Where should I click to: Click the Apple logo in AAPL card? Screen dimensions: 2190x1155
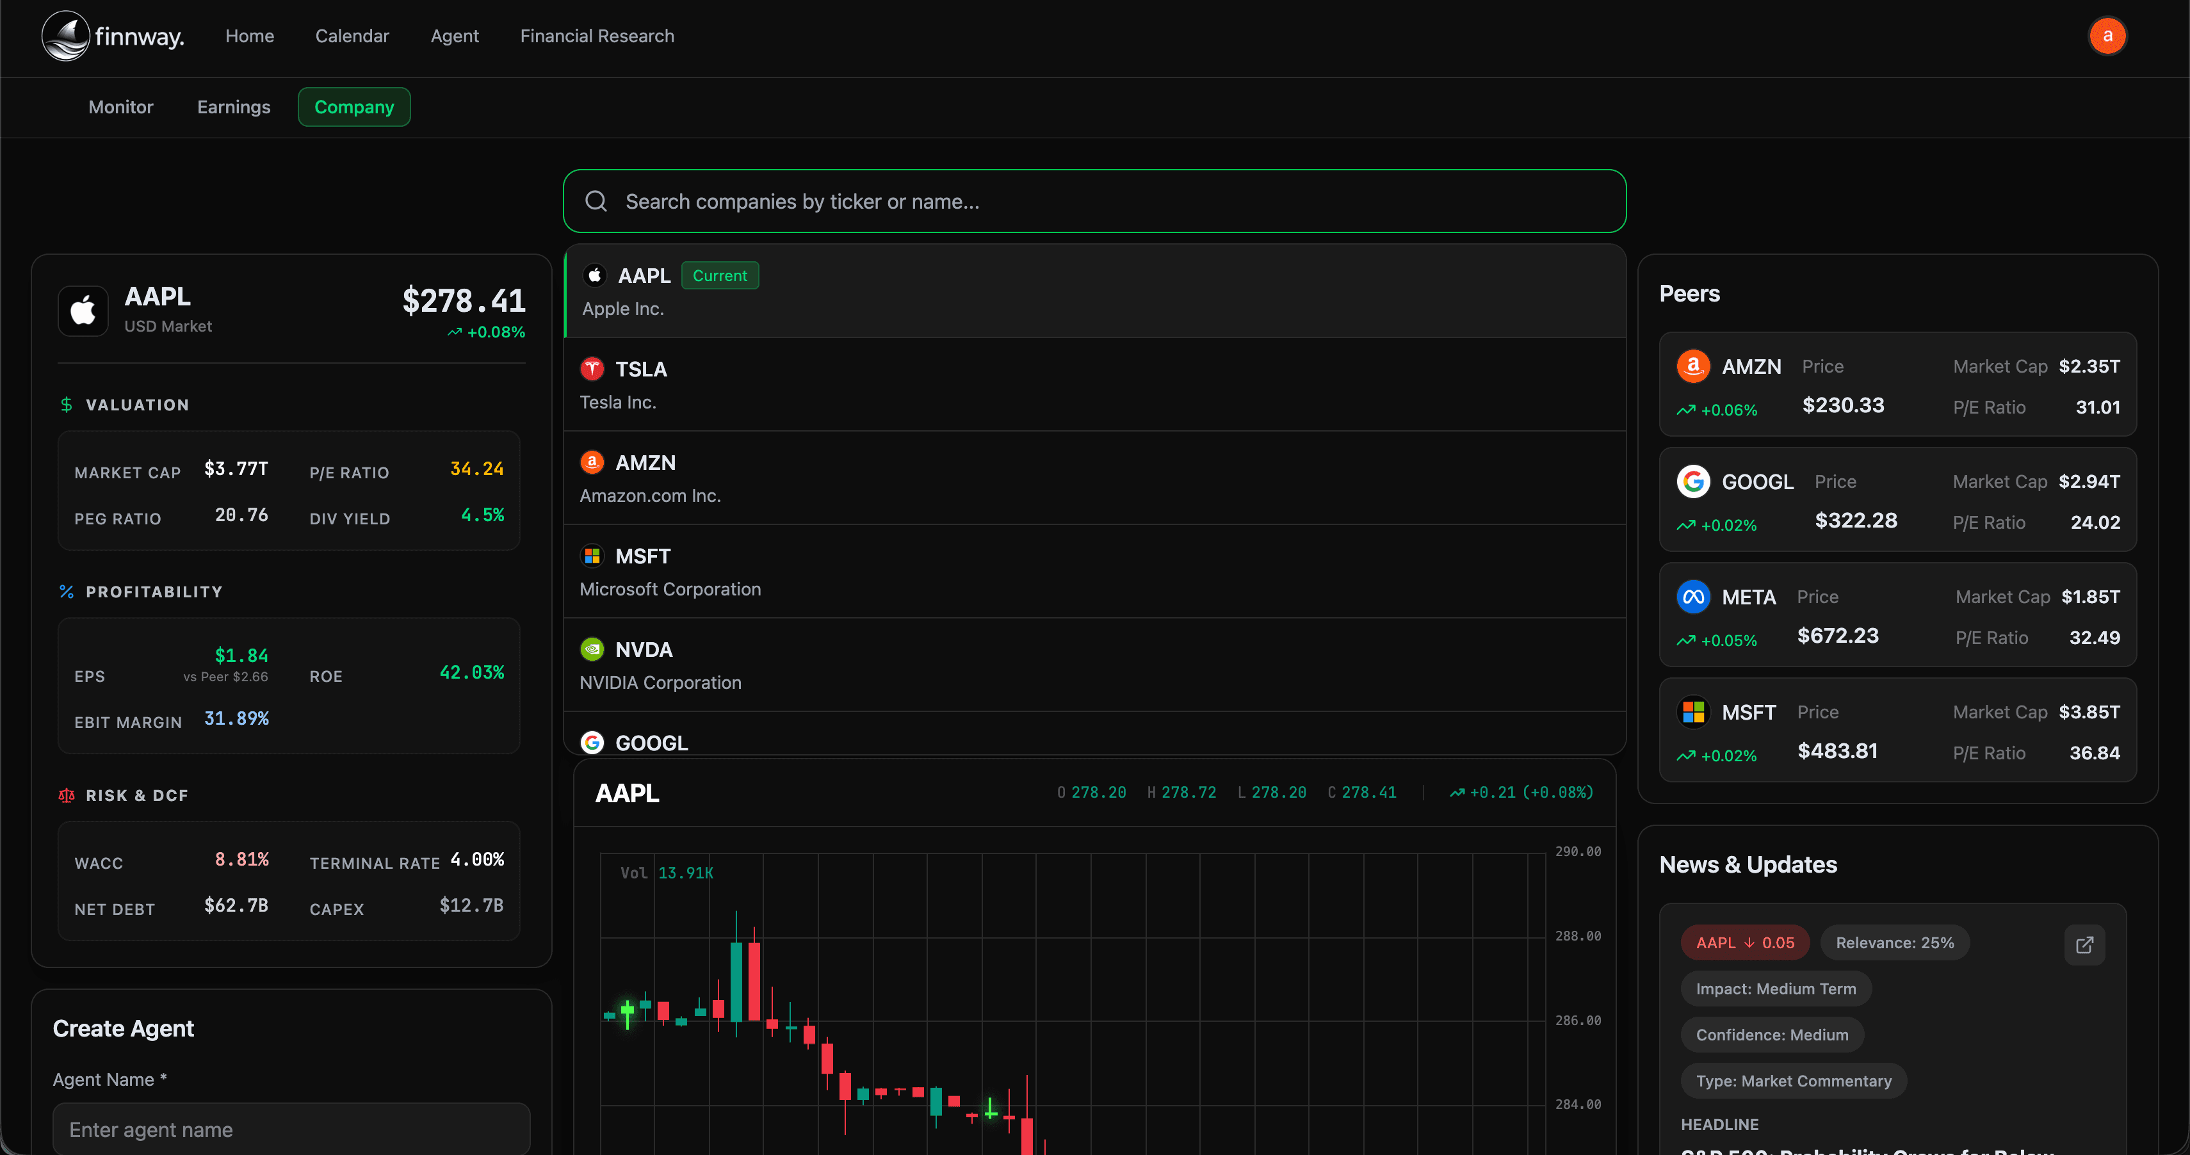(83, 311)
